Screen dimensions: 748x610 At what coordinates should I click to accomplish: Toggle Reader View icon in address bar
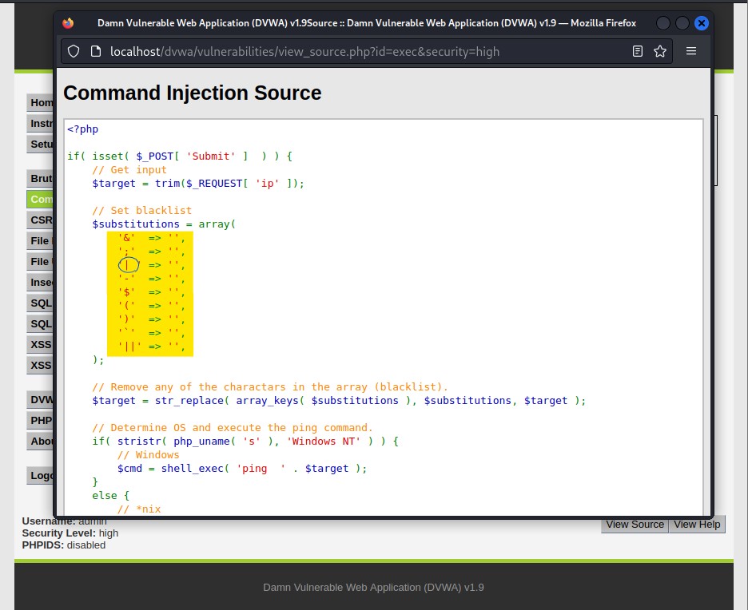tap(638, 51)
